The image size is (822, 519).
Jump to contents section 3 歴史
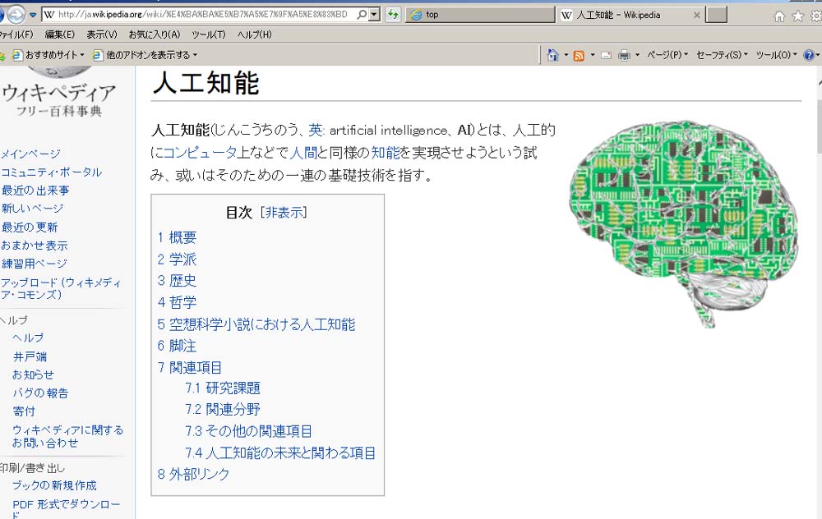pos(178,281)
